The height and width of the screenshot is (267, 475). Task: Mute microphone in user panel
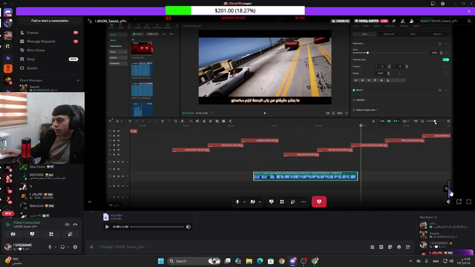click(x=50, y=247)
